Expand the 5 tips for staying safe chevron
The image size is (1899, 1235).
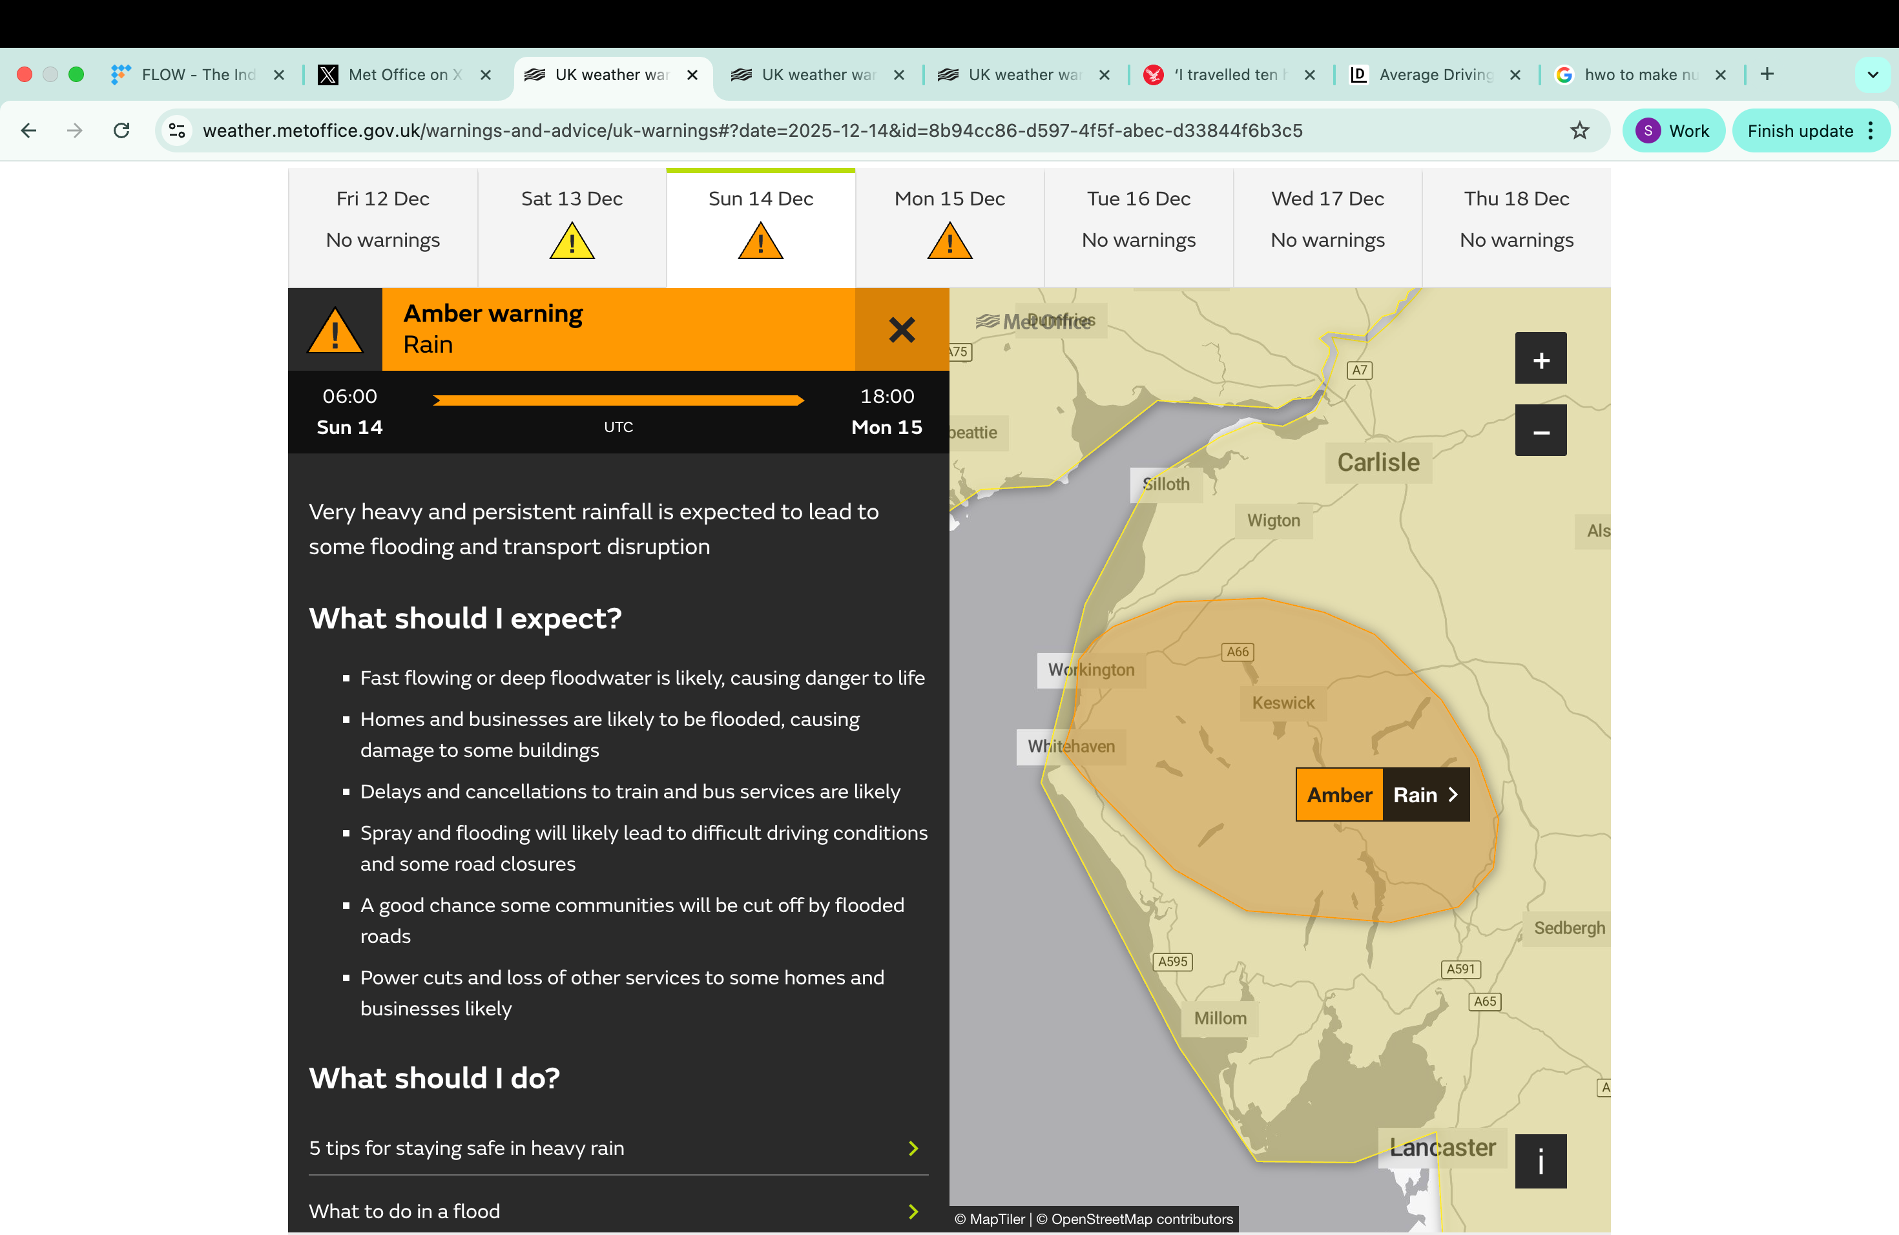click(913, 1149)
